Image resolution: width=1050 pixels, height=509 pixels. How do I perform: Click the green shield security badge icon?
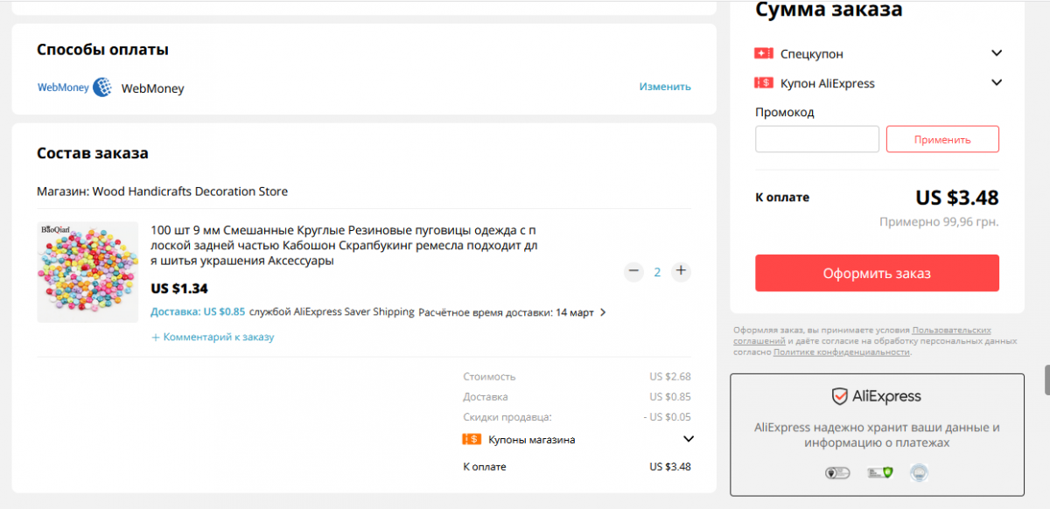pos(878,473)
